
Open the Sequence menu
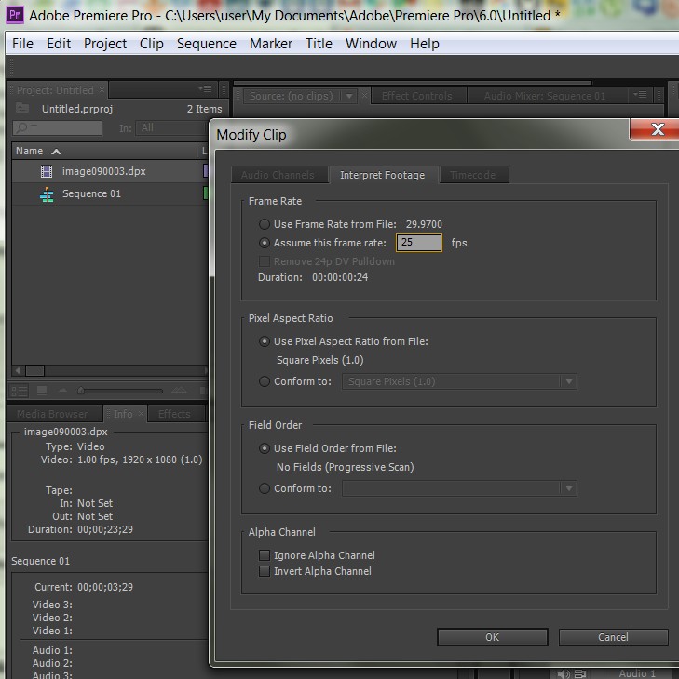[x=207, y=44]
